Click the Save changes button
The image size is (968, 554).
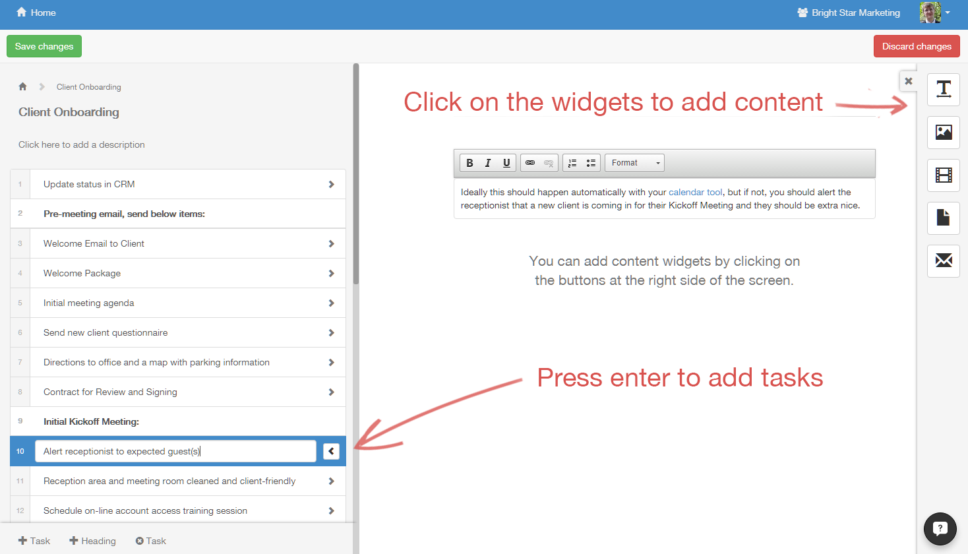click(x=44, y=46)
